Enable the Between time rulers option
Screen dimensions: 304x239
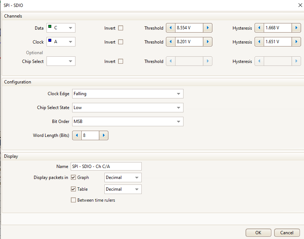coord(74,200)
